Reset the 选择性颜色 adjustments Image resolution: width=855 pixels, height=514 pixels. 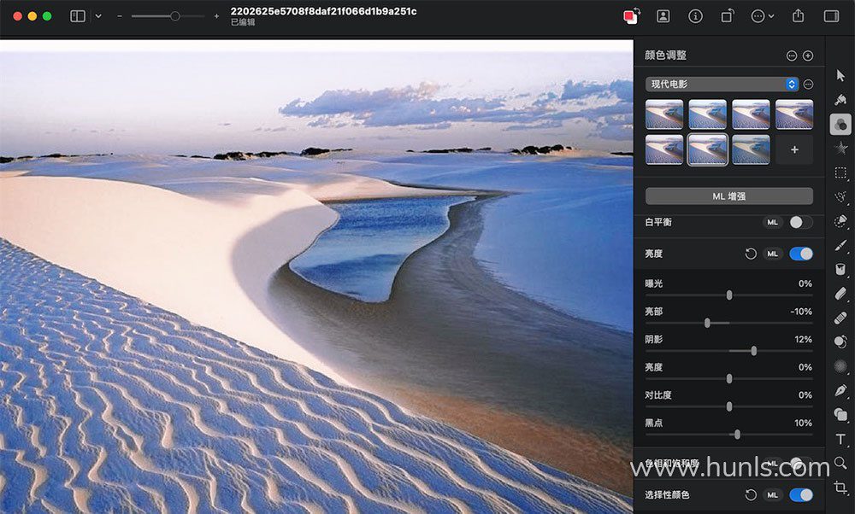(751, 495)
